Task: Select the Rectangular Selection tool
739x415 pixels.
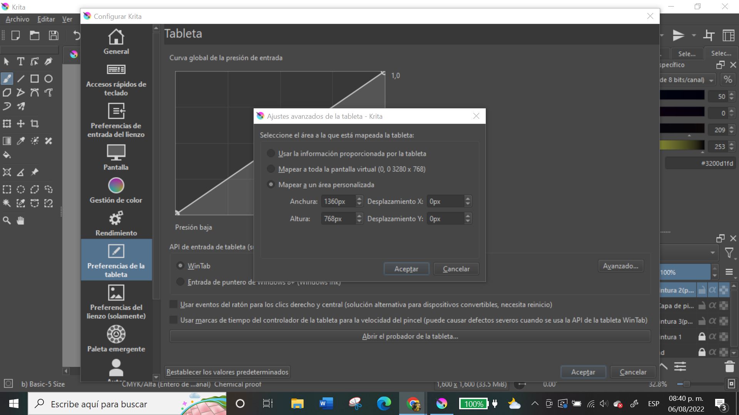Action: coord(7,189)
